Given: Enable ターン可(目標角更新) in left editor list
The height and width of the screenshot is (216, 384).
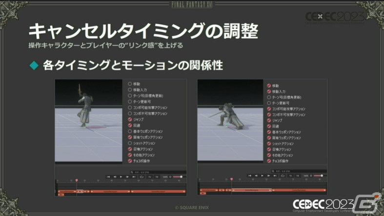Looking at the screenshot, I should pyautogui.click(x=130, y=96).
